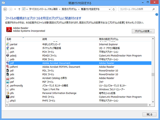The height and width of the screenshot is (120, 160).
Task: Select the .pdl file icon
Action: point(8,71)
